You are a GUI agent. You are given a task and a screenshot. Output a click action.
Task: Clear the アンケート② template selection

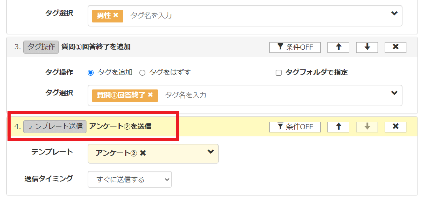(143, 153)
